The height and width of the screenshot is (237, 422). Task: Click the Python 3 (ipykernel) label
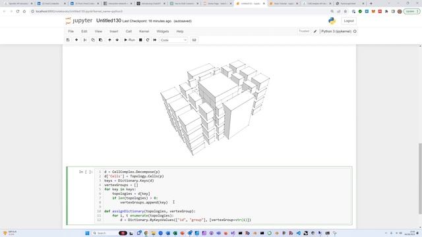336,32
